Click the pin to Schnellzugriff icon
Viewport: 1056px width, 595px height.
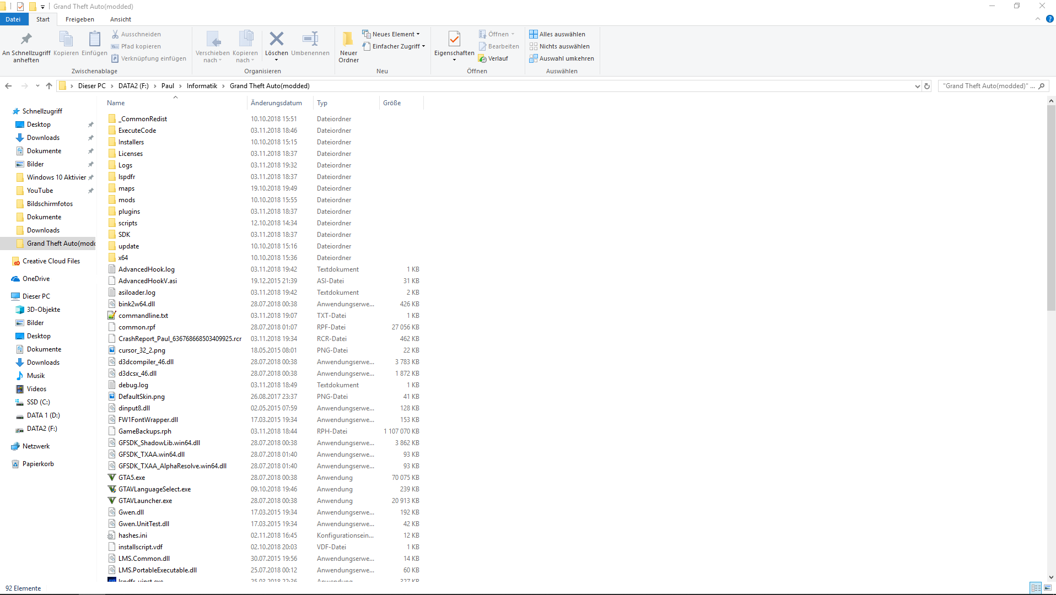coord(26,39)
